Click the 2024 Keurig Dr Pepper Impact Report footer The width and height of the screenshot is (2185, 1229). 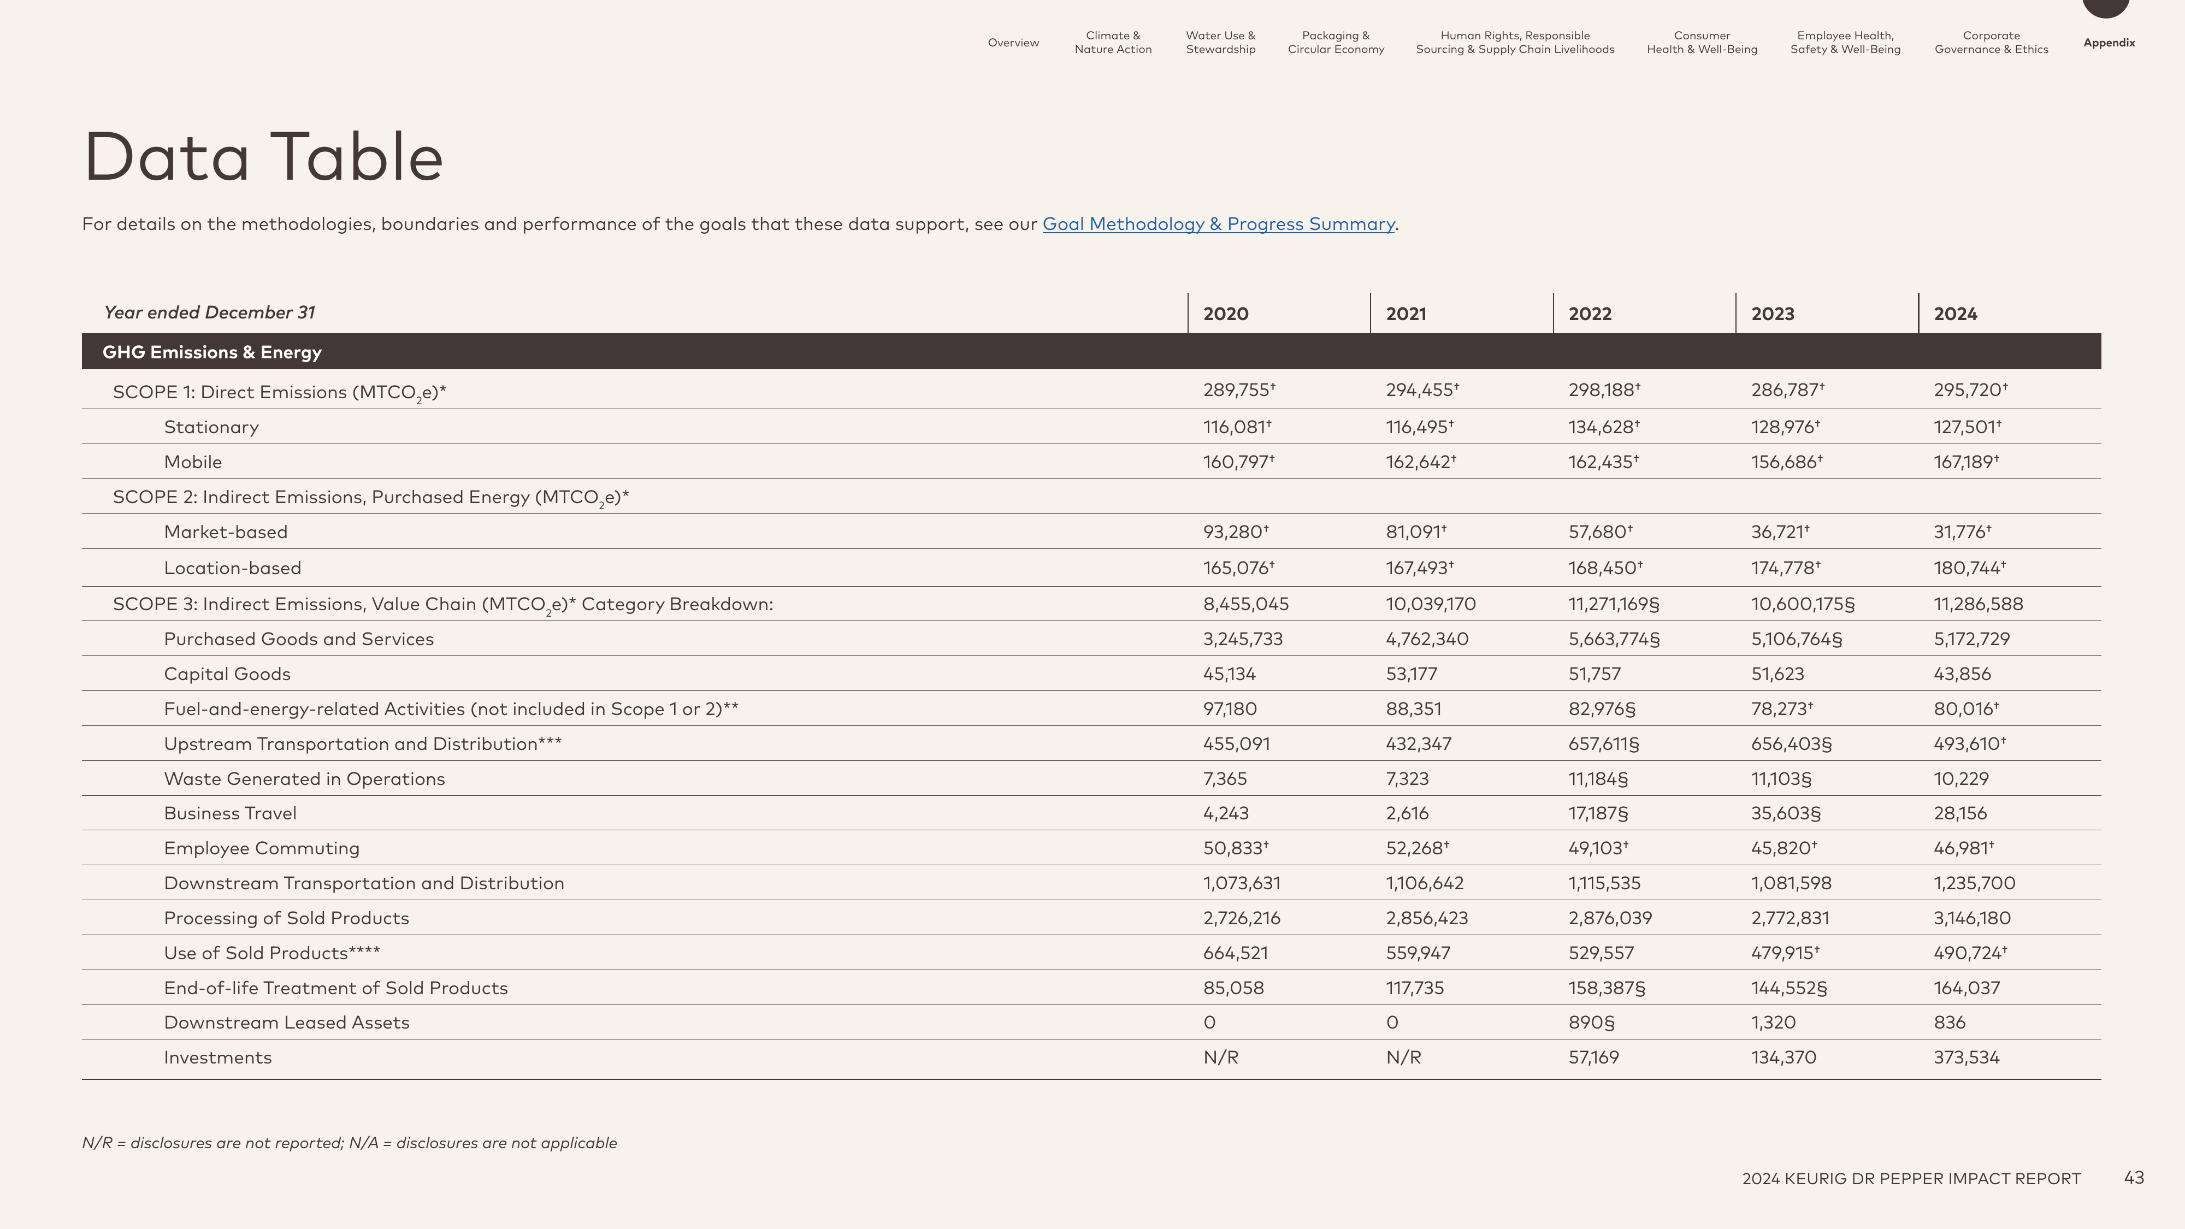click(1911, 1179)
